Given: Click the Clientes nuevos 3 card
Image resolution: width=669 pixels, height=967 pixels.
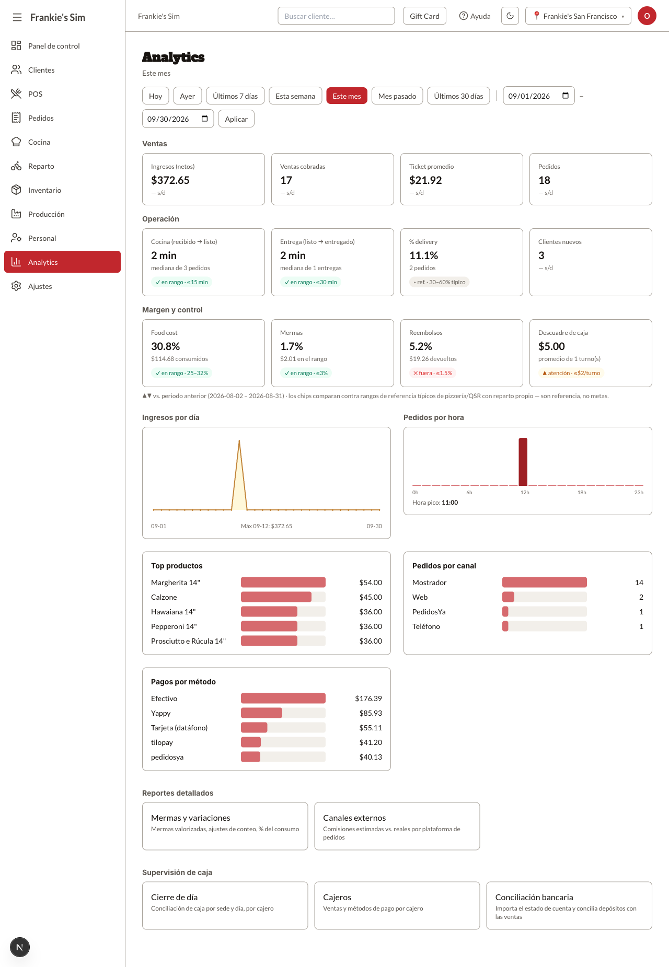Looking at the screenshot, I should pos(591,262).
